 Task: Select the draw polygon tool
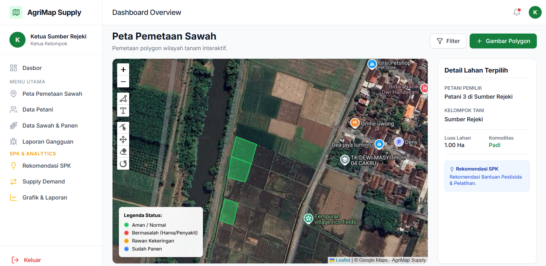tap(123, 99)
